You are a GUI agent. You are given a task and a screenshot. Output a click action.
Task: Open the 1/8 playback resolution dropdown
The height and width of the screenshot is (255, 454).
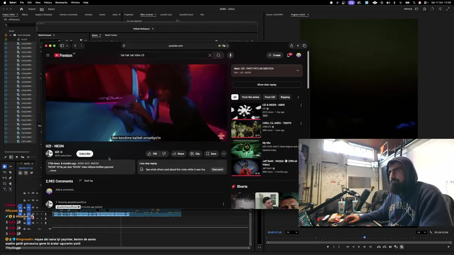click(x=421, y=232)
